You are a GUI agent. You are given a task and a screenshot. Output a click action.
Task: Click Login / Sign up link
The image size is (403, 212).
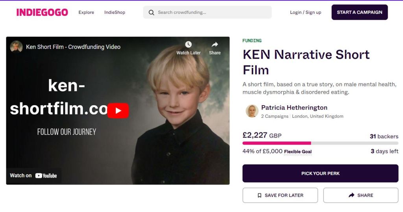(x=305, y=13)
